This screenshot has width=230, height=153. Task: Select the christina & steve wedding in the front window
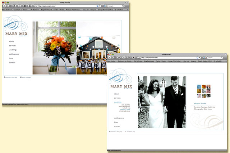[125, 111]
